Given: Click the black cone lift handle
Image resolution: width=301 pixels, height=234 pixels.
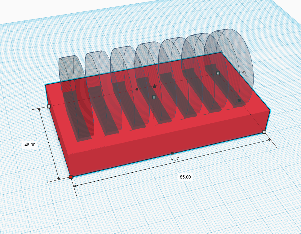Looking at the screenshot, I should pyautogui.click(x=155, y=86).
